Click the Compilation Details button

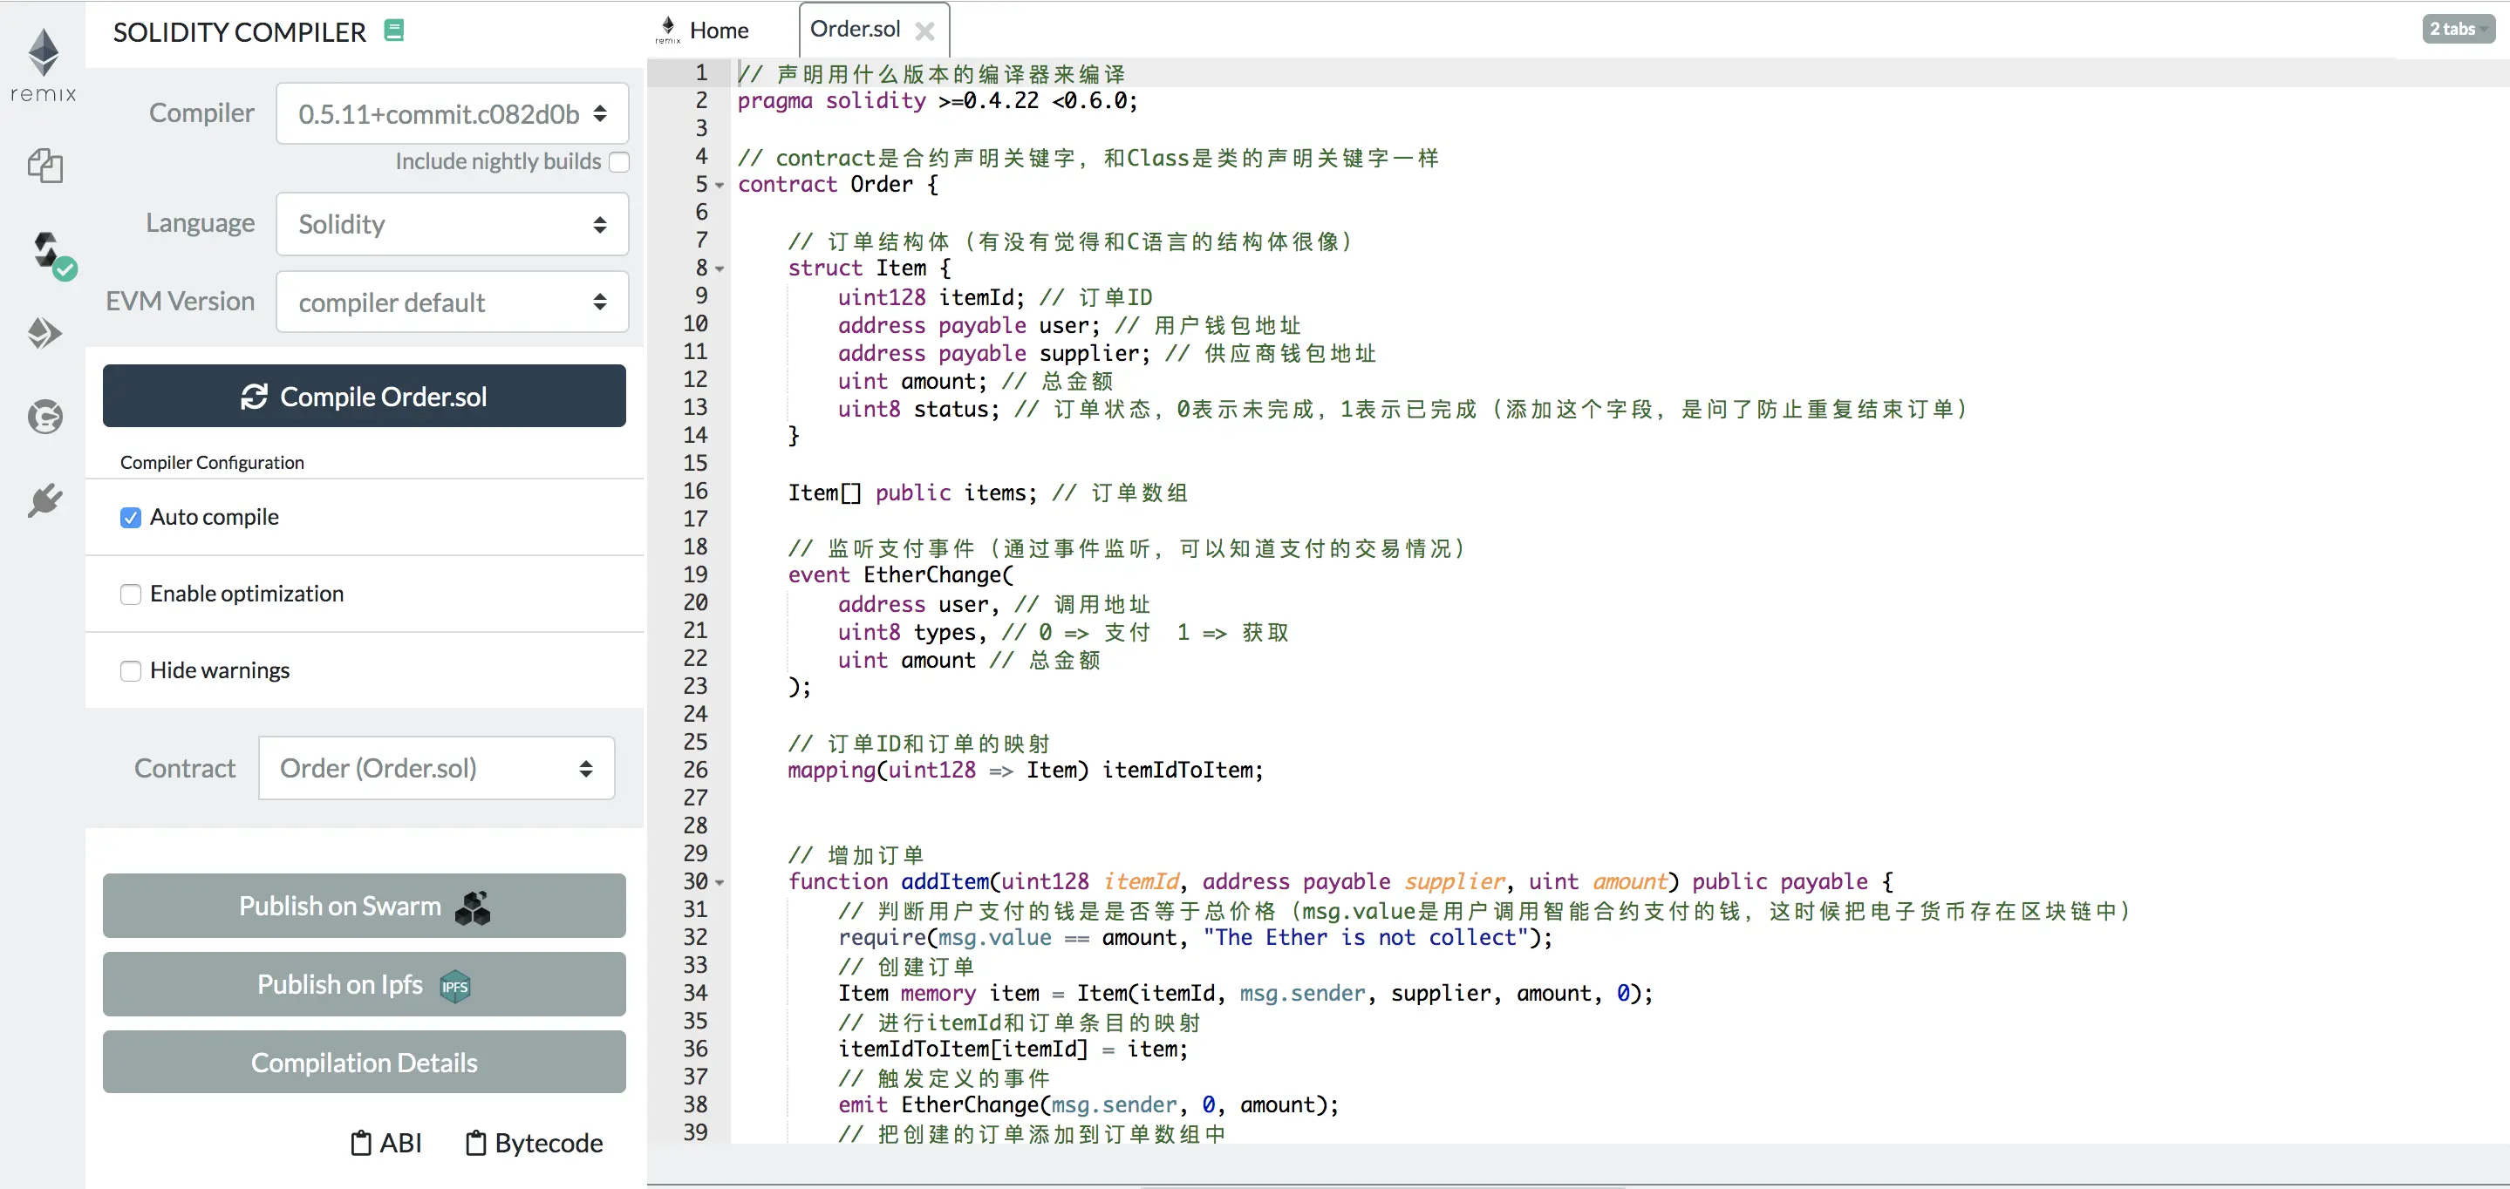pyautogui.click(x=365, y=1063)
